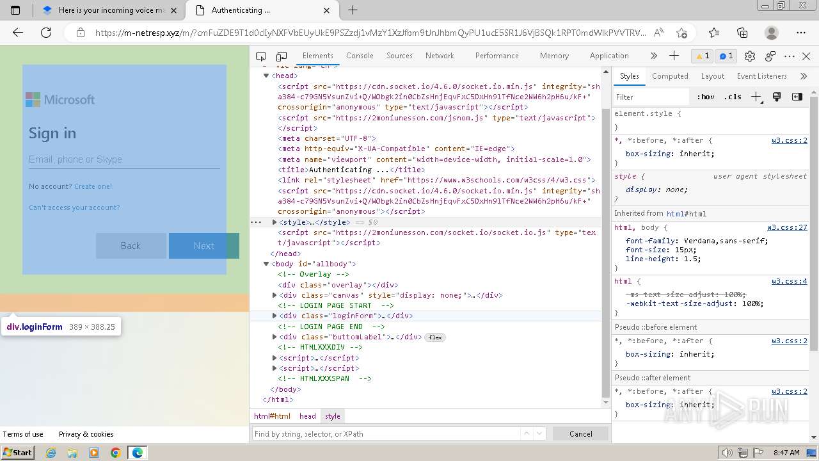Expand the div loginForm node

pyautogui.click(x=274, y=316)
